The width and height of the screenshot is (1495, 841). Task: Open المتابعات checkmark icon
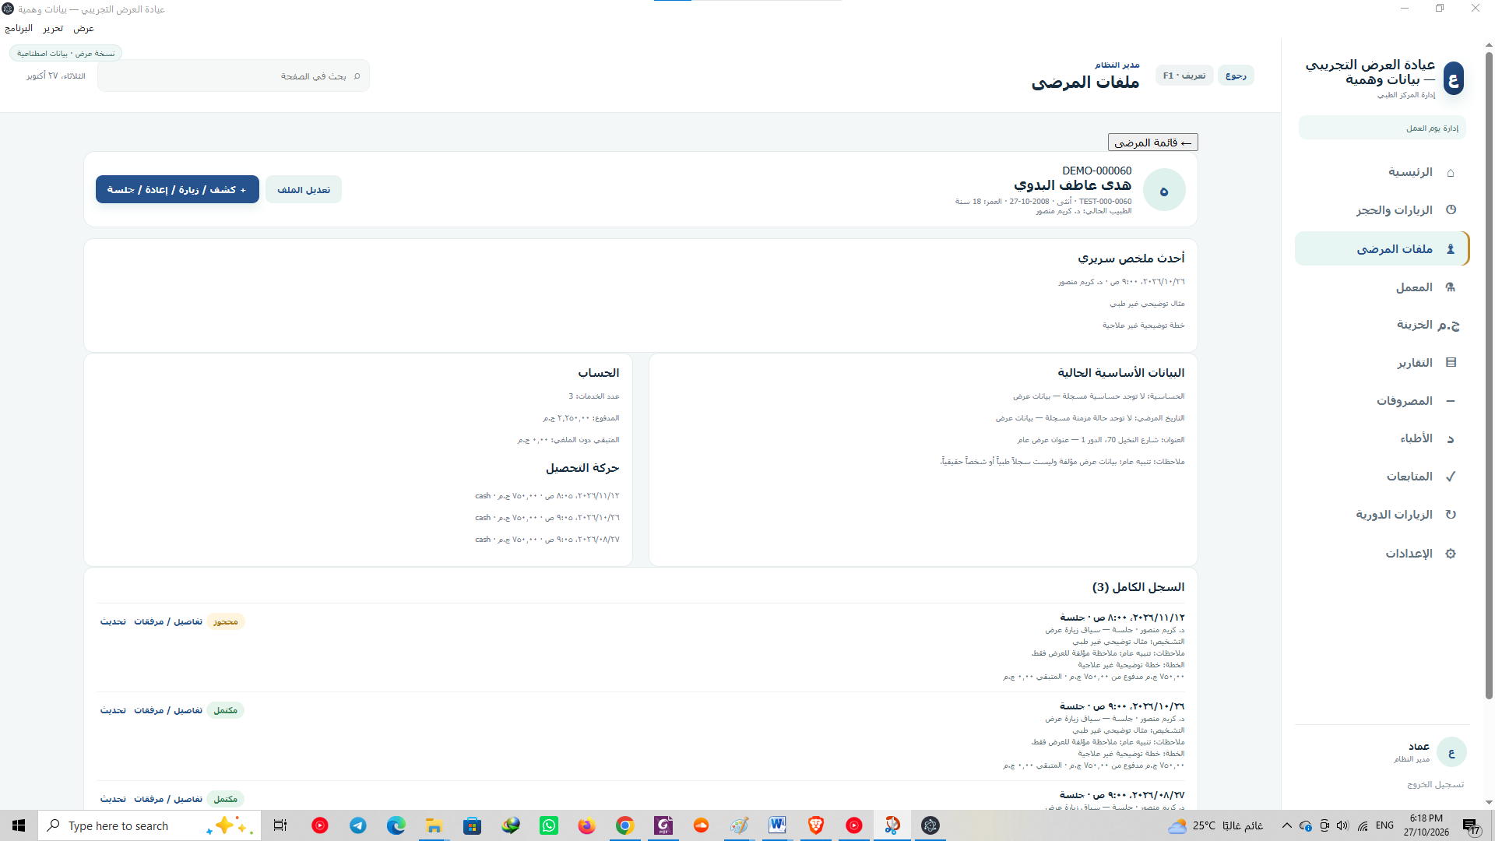(1451, 477)
